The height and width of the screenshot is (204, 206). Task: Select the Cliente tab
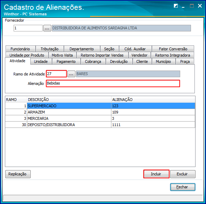coord(142,61)
